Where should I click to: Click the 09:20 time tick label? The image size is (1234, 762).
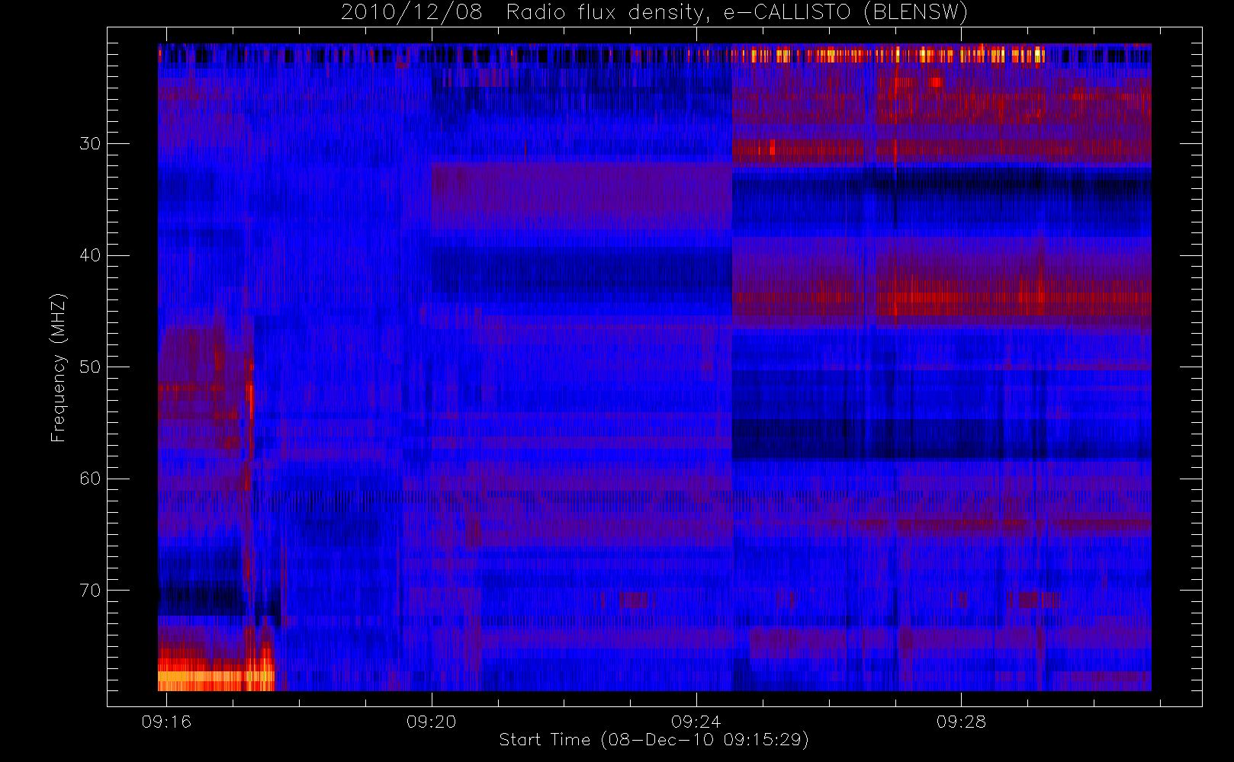[432, 722]
